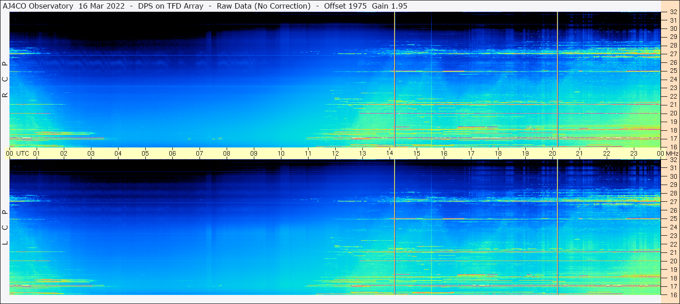
Task: Select hour label 17 on the UTC time axis
Action: click(471, 153)
